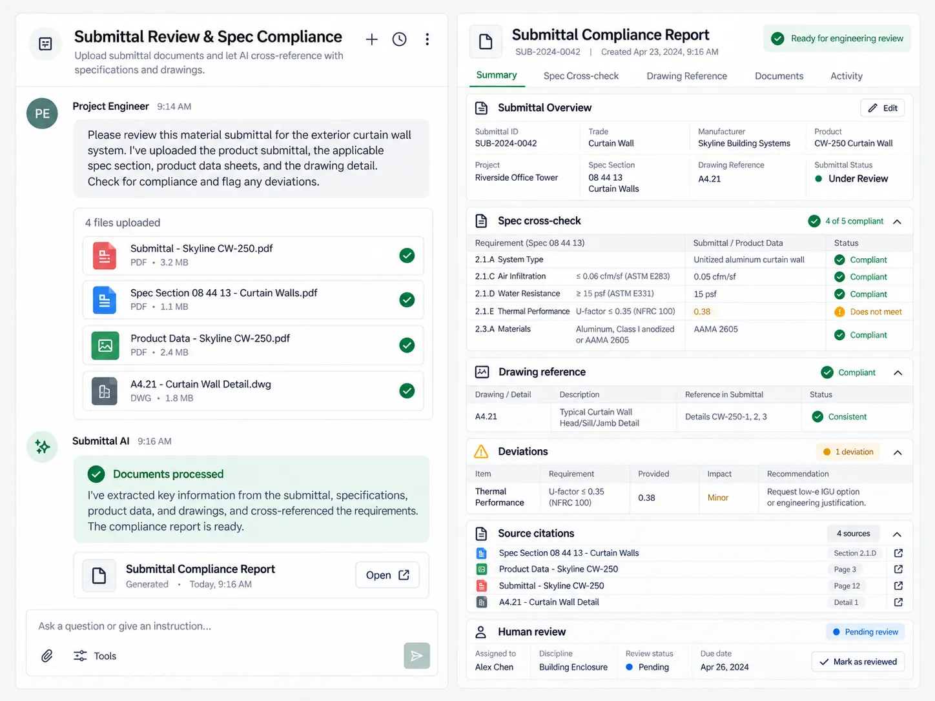This screenshot has height=701, width=935.
Task: Switch to the Spec Cross-check tab
Action: pyautogui.click(x=581, y=76)
